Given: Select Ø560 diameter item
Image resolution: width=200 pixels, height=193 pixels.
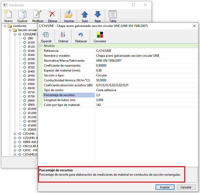Looking at the screenshot, I should (x=31, y=84).
